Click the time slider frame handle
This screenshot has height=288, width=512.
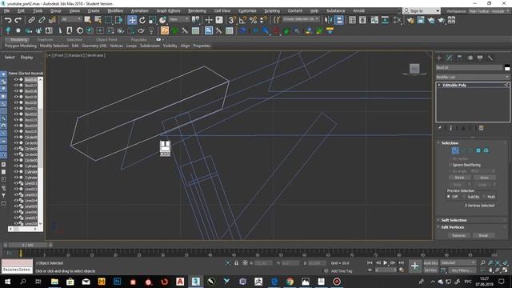coord(27,245)
